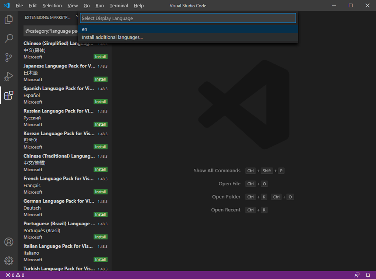376x279 pixels.
Task: Click the Deutsch description text
Action: point(32,208)
